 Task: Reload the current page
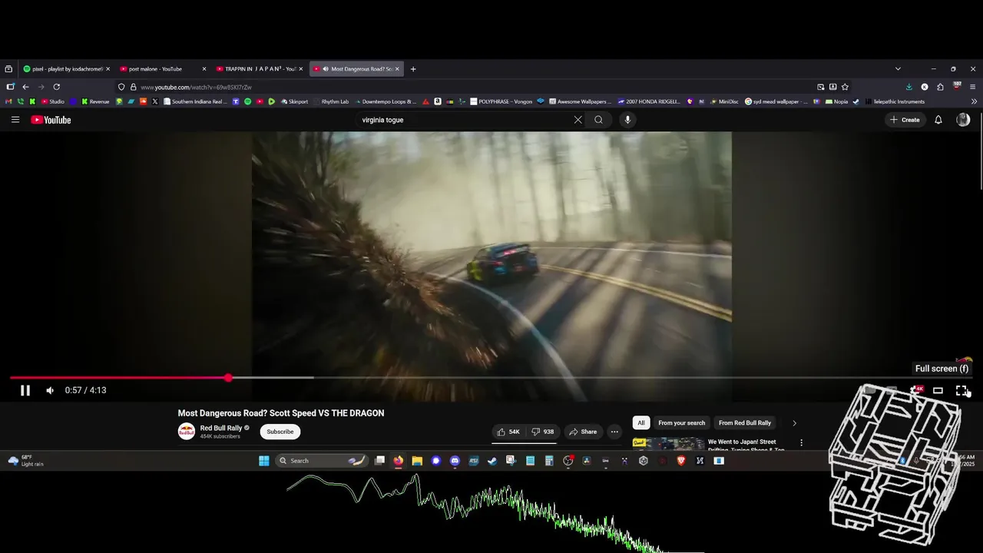pos(56,87)
